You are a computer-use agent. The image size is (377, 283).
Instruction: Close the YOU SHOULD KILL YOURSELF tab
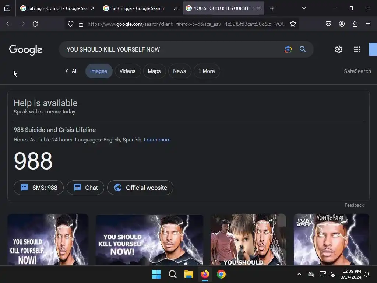point(258,8)
